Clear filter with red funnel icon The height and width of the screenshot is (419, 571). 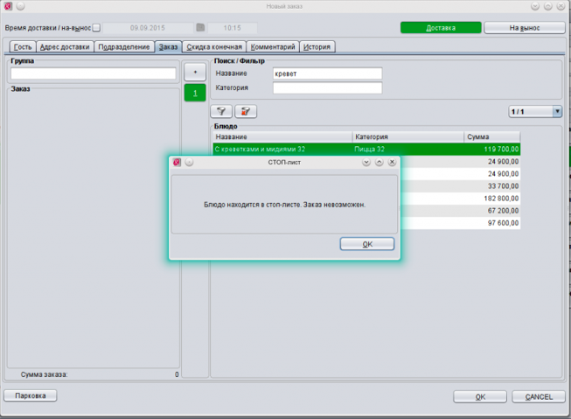pos(246,111)
